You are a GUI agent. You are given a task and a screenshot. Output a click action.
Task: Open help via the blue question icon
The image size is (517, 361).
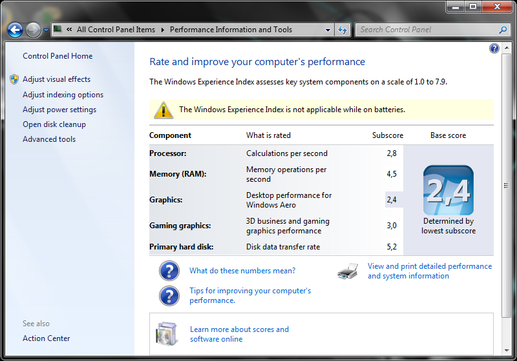point(494,48)
